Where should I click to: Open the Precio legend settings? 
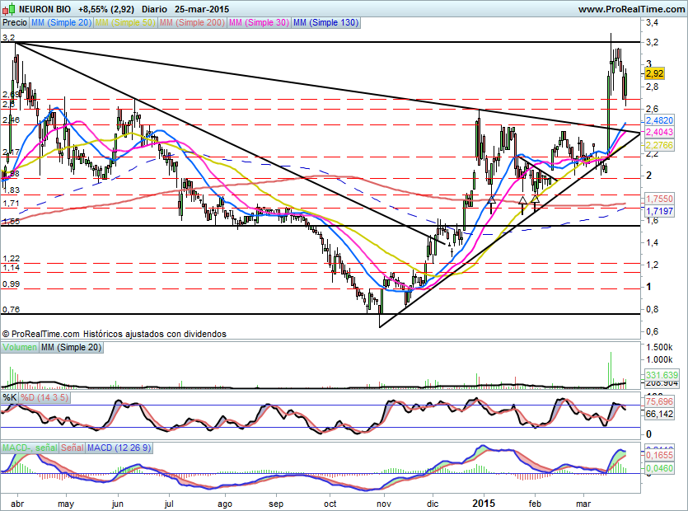14,23
